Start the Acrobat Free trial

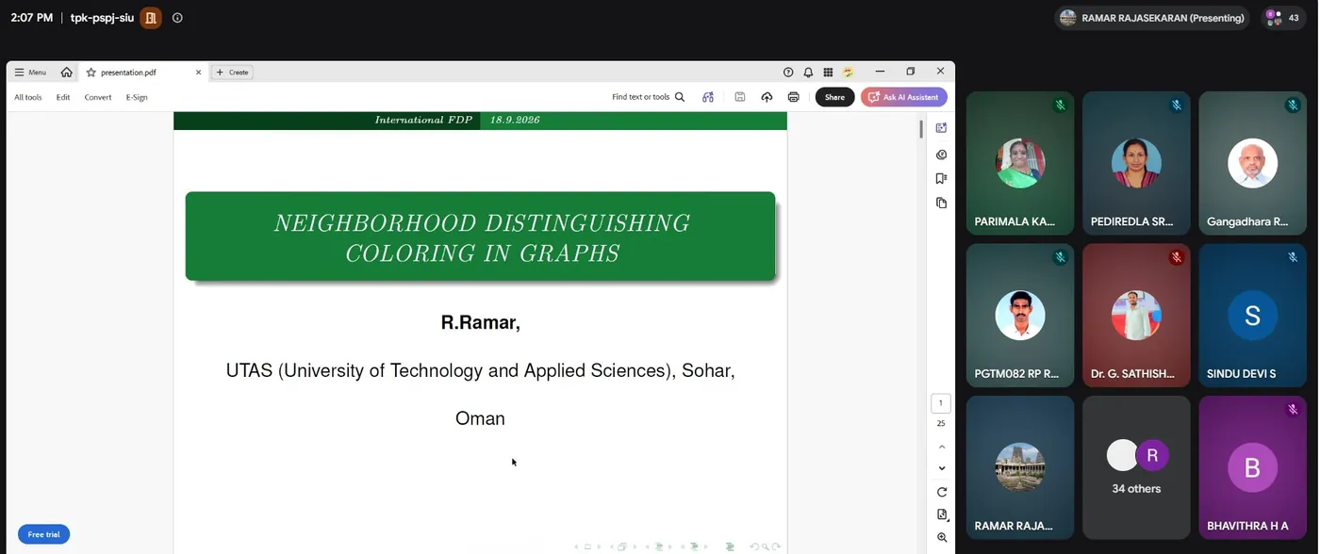(x=43, y=534)
